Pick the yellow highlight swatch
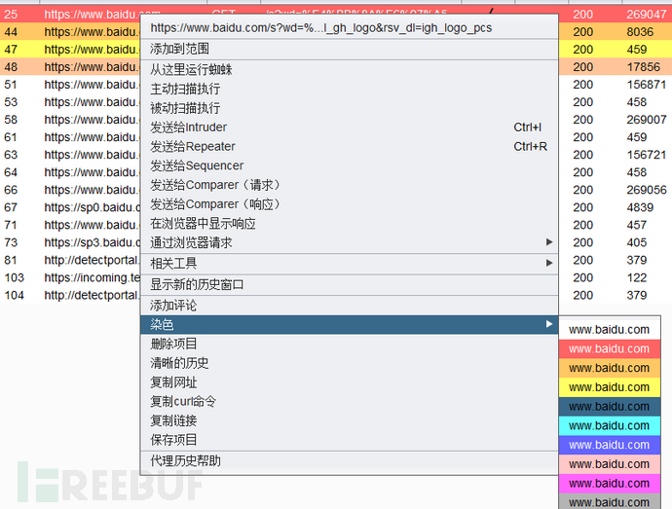The height and width of the screenshot is (509, 672). point(610,387)
